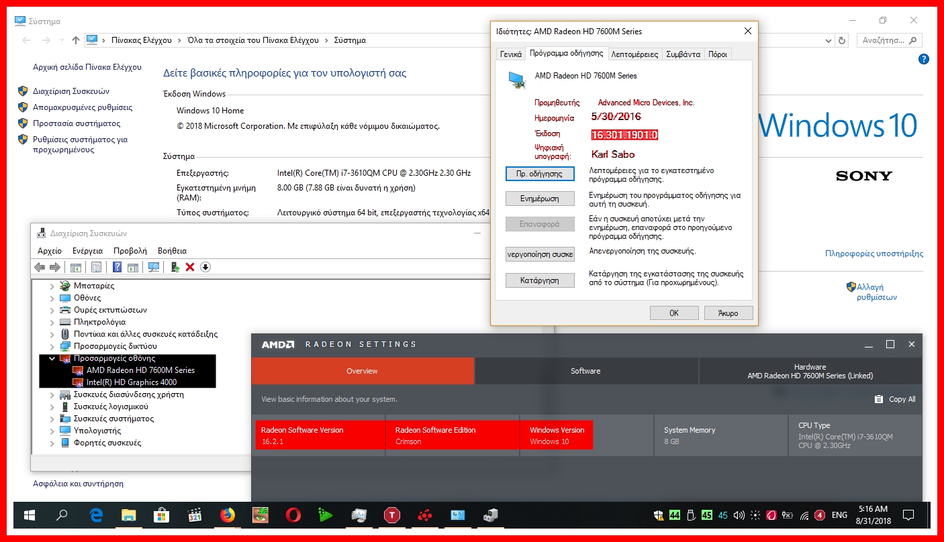The width and height of the screenshot is (944, 542).
Task: Select AMD Radeon HD 7600M Series device
Action: pyautogui.click(x=140, y=370)
